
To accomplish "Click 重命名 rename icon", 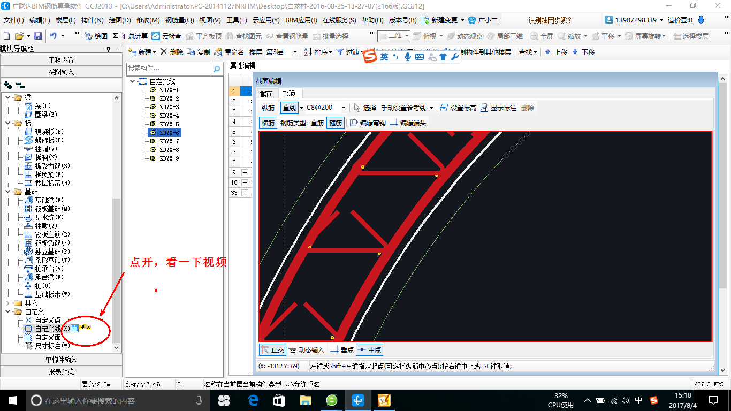I will tap(229, 52).
